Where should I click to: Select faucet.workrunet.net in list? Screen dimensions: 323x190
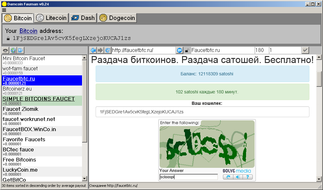click(42, 121)
